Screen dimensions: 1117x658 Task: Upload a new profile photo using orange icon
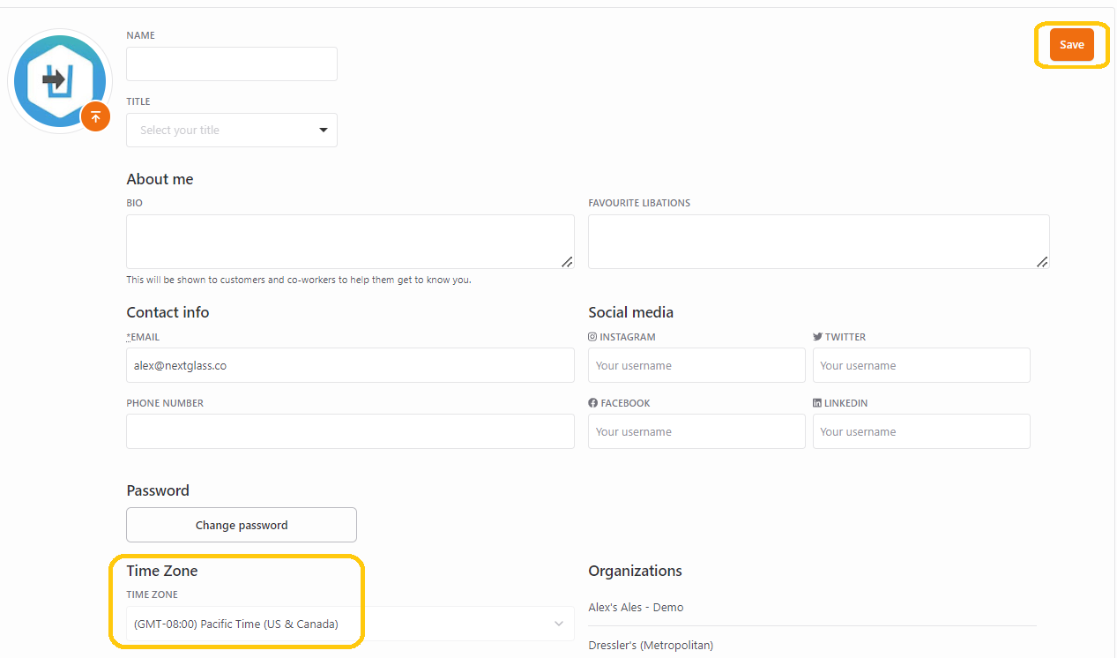pyautogui.click(x=95, y=116)
